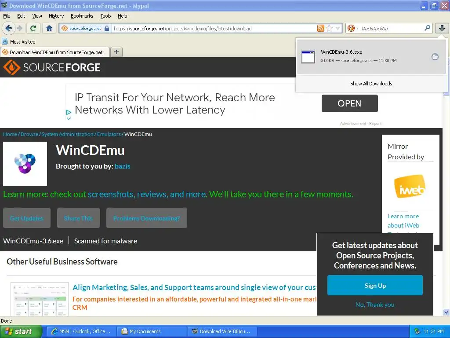Screen dimensions: 450x338
Task: Click the forward navigation arrow
Action: 19,28
